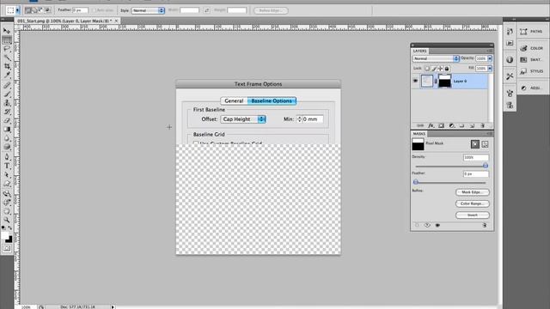Switch to the Masks tab
Screen dimensions: 550x309
(x=419, y=134)
